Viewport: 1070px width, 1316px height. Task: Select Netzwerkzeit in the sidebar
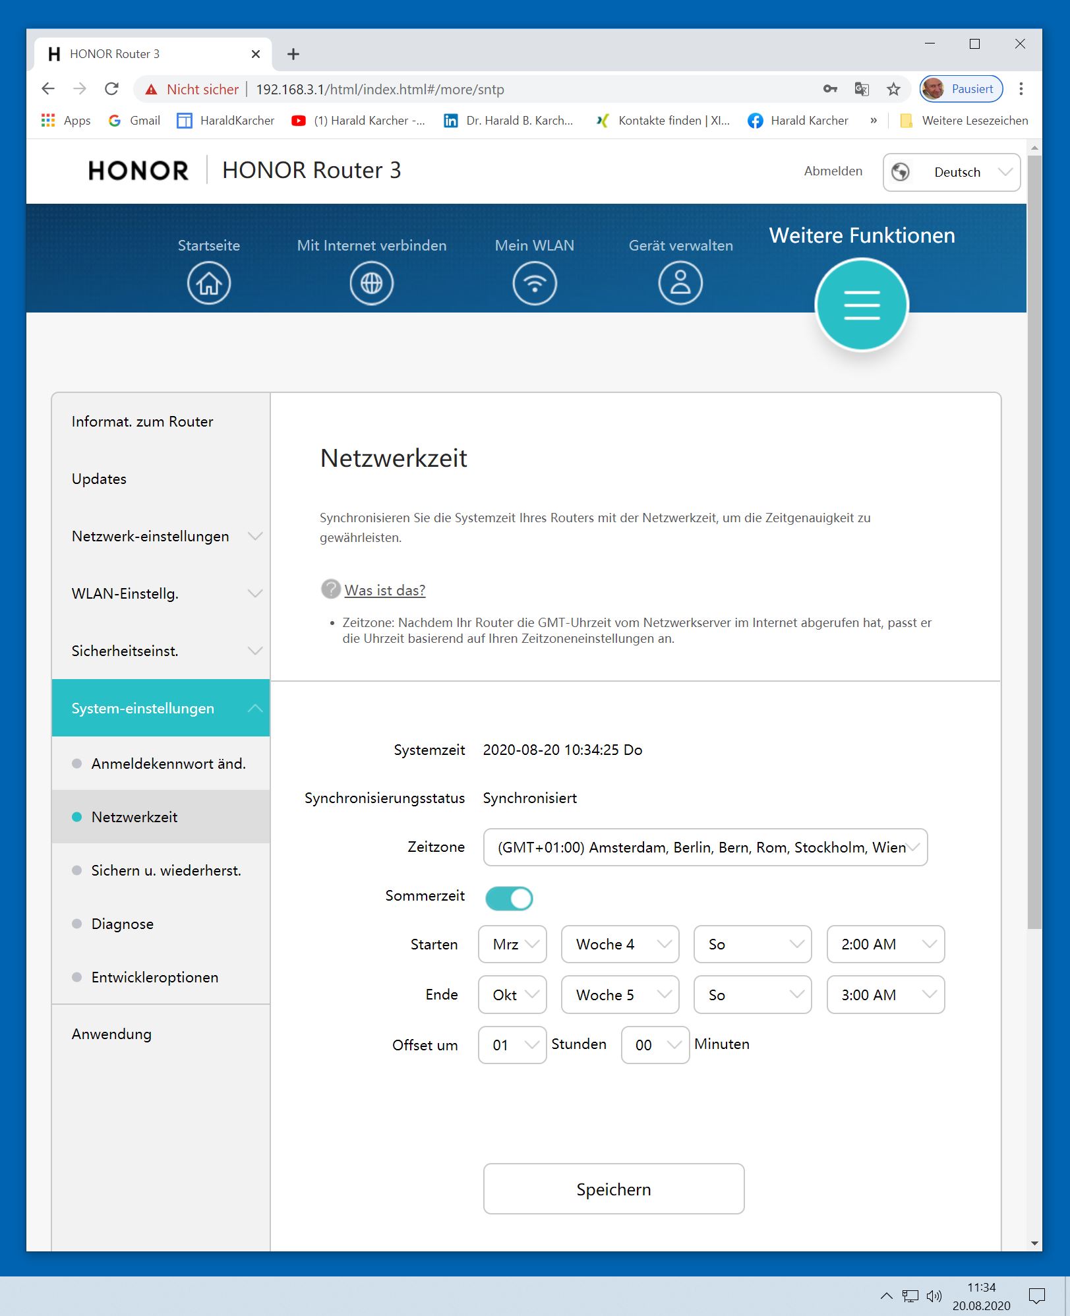(x=161, y=817)
